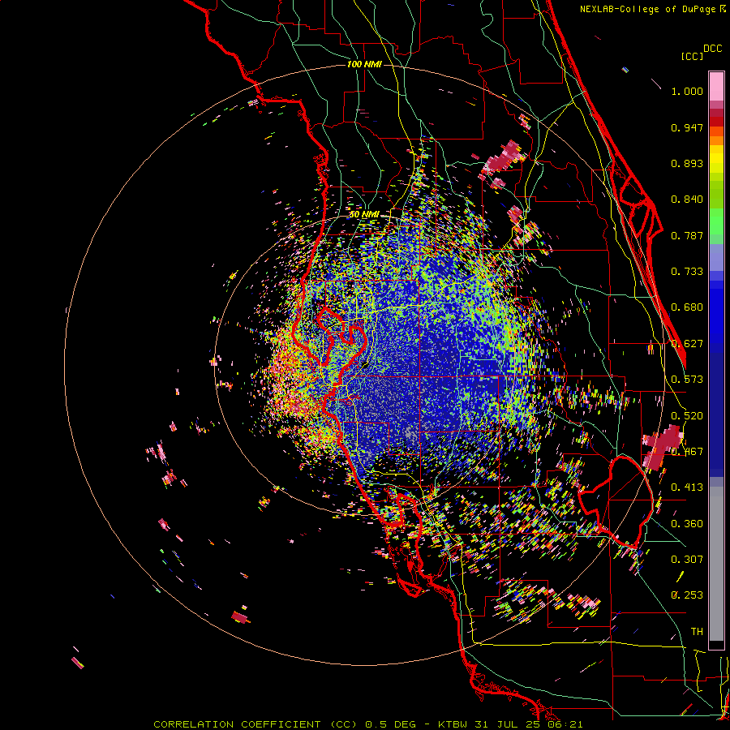Click the 0.893 value on color scale
This screenshot has width=730, height=730.
pyautogui.click(x=687, y=163)
